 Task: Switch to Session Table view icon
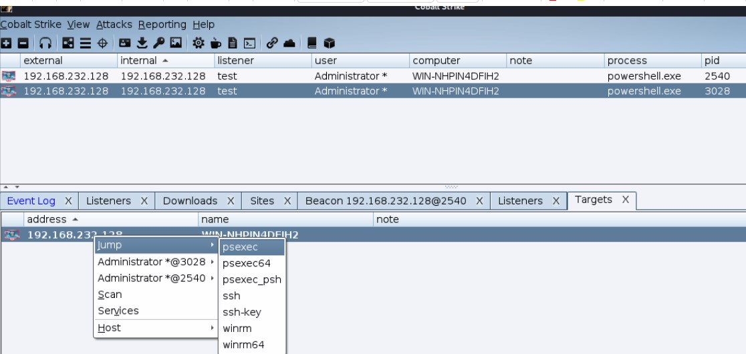coord(85,43)
